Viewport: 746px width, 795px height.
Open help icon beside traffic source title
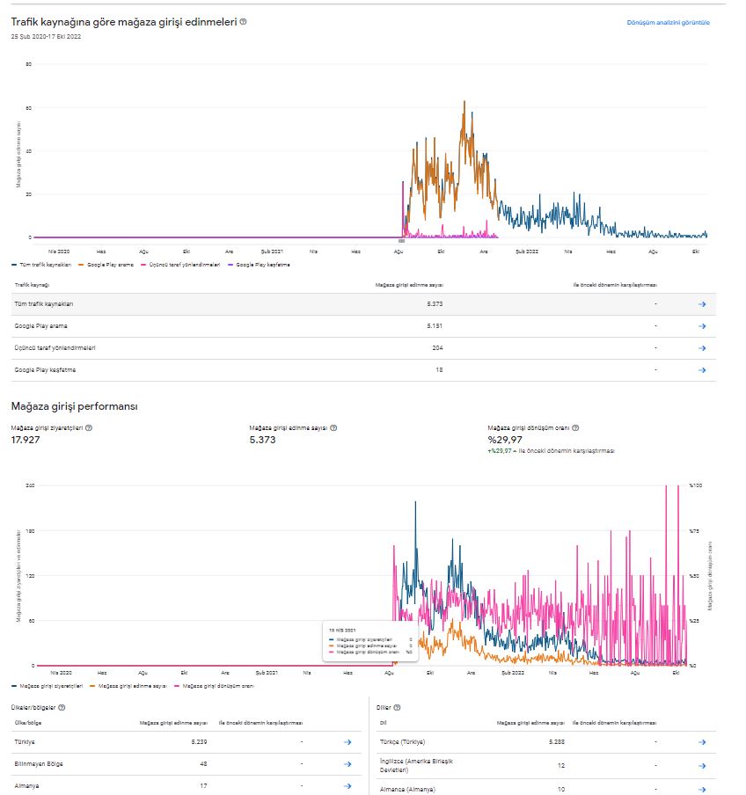[244, 22]
